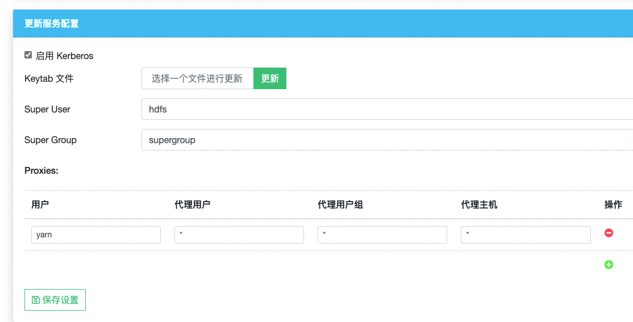Click the 用户 column header
Viewport: 633px width, 322px height.
pos(40,204)
